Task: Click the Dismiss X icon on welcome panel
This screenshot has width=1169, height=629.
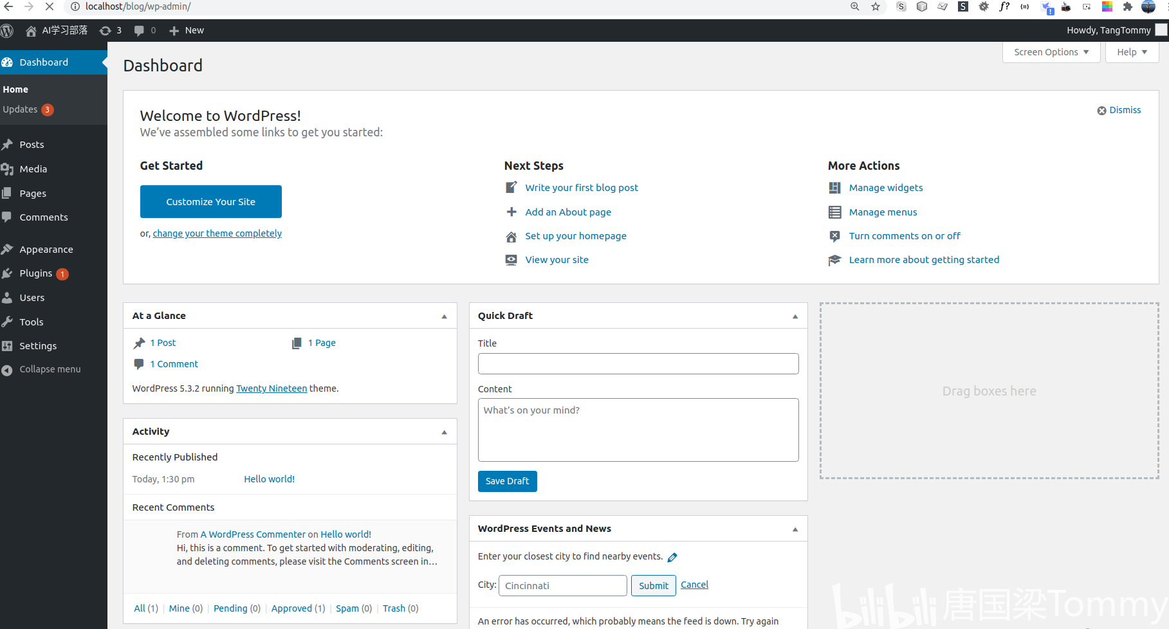Action: 1101,111
